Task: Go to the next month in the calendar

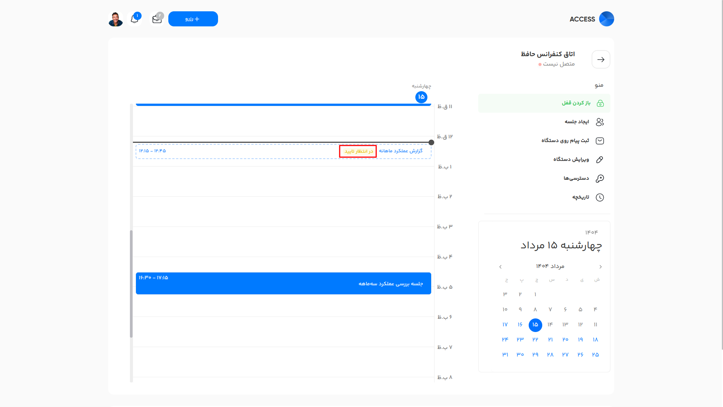Action: 500,266
